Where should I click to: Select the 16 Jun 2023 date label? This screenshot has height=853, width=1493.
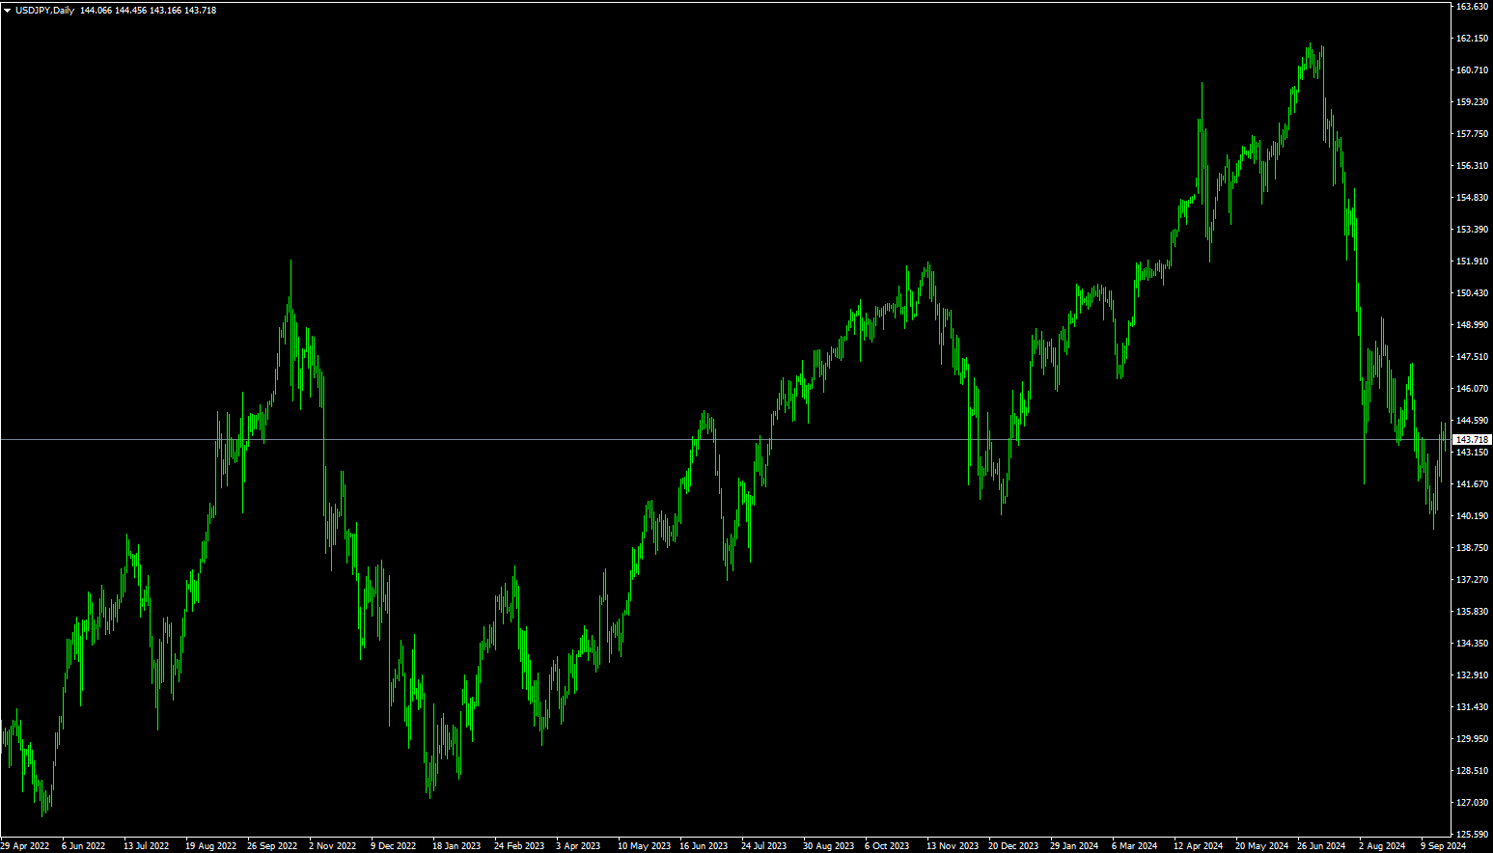tap(704, 846)
